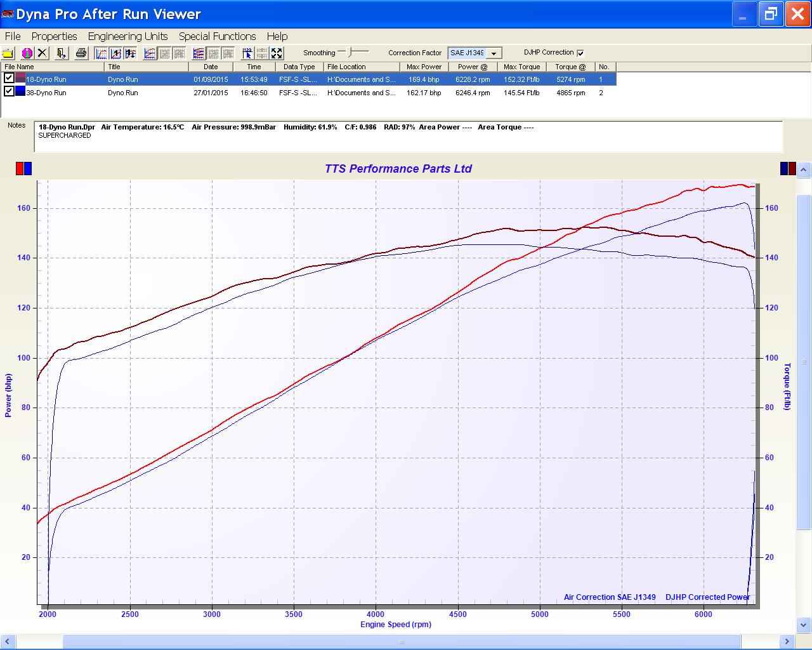This screenshot has height=650, width=812.
Task: Click the four-arrow full screen icon
Action: (277, 53)
